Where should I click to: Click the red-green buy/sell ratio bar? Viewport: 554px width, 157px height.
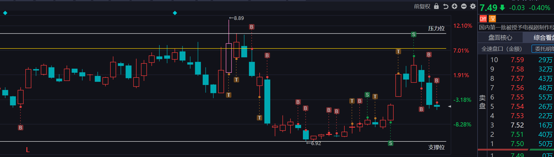click(x=516, y=149)
